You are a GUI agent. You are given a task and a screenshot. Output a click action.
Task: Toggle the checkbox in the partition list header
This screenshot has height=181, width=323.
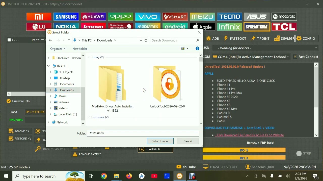(x=9, y=40)
